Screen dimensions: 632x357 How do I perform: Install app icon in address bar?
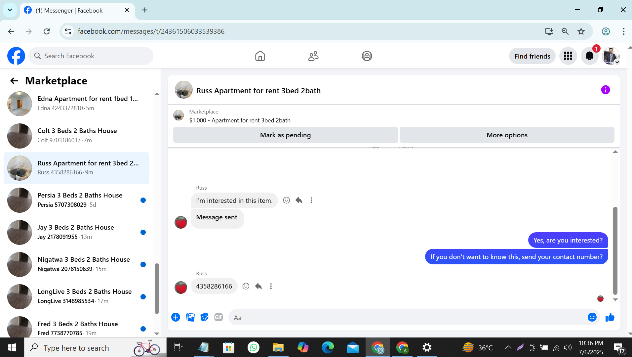point(549,31)
